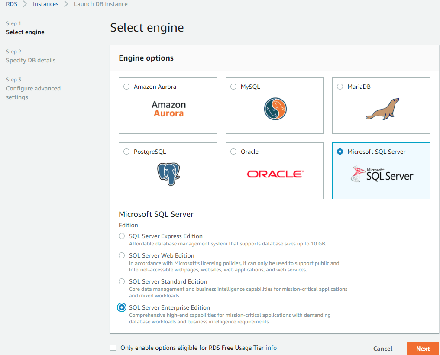
Task: Click the Microsoft SQL Server card label
Action: click(376, 152)
